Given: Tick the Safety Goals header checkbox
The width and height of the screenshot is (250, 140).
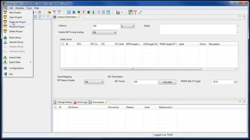Looking at the screenshot, I should click(x=63, y=44).
